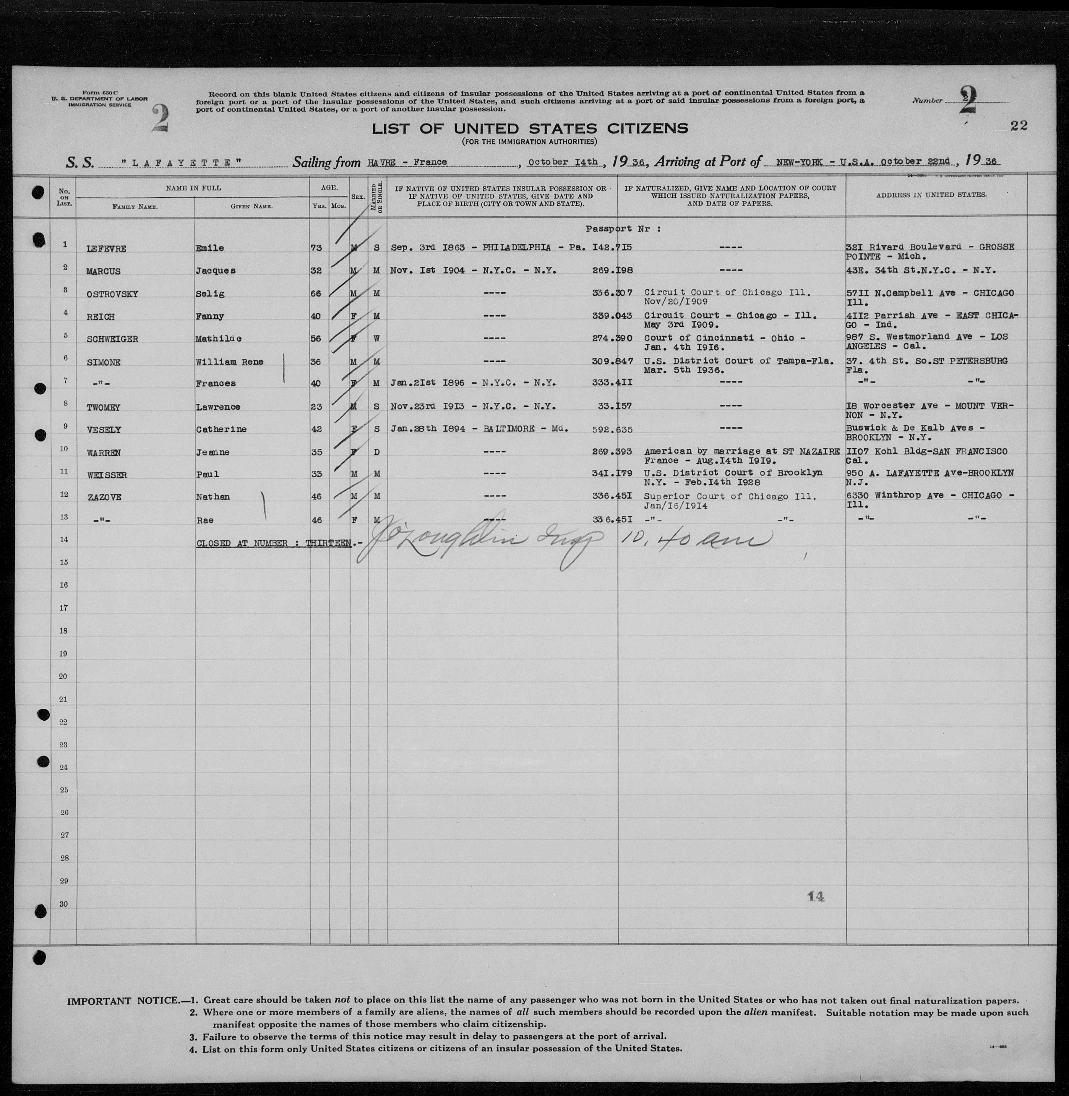Image resolution: width=1069 pixels, height=1096 pixels.
Task: Select the family name TWOMEY
Action: (103, 408)
